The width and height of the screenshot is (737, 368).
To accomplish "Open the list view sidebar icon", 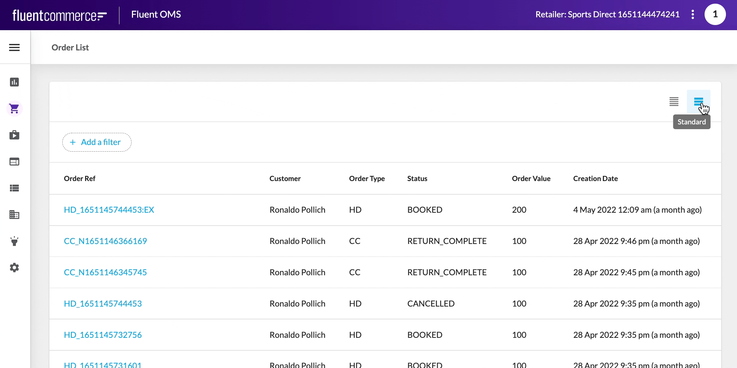I will tap(14, 188).
